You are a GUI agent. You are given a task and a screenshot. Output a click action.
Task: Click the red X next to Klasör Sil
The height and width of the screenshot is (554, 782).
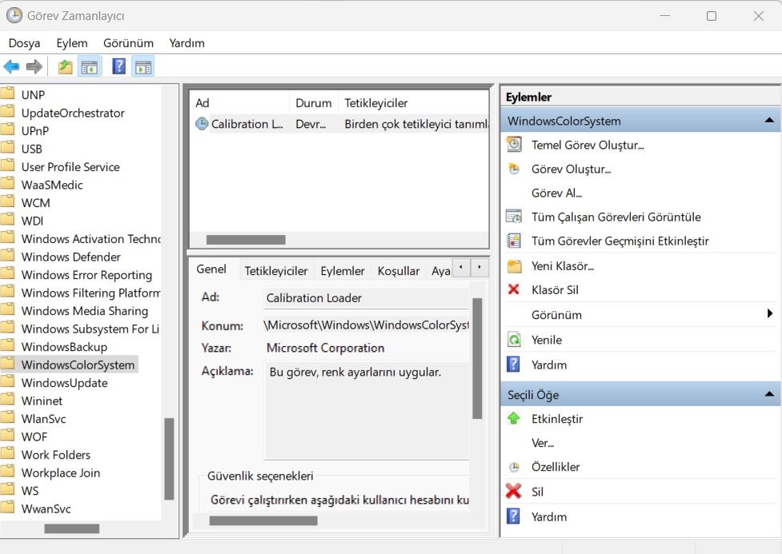[x=514, y=289]
